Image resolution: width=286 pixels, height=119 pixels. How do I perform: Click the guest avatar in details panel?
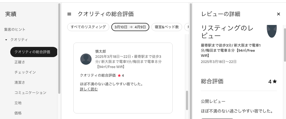(272, 31)
